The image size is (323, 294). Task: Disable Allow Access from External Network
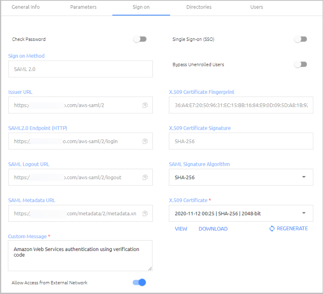(x=140, y=282)
